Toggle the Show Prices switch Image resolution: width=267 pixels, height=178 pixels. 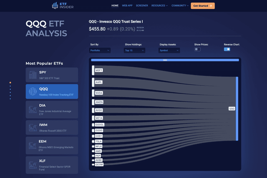[197, 49]
